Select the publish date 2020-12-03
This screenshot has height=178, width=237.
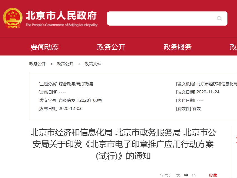point(70,109)
